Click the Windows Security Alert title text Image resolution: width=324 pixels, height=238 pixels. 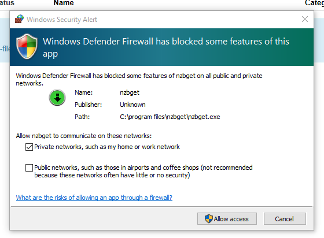pyautogui.click(x=62, y=20)
